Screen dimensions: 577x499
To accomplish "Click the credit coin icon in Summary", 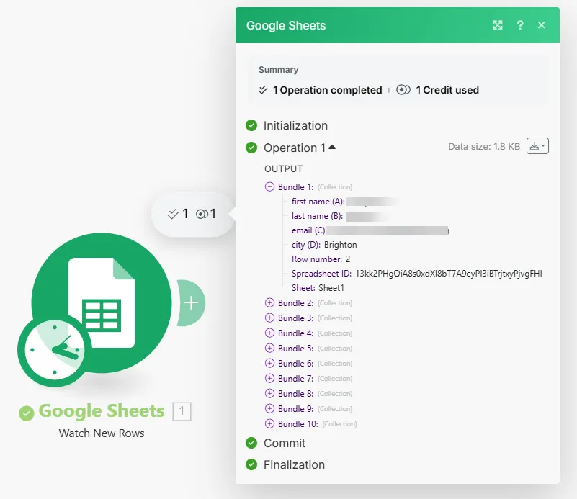I will pyautogui.click(x=403, y=90).
